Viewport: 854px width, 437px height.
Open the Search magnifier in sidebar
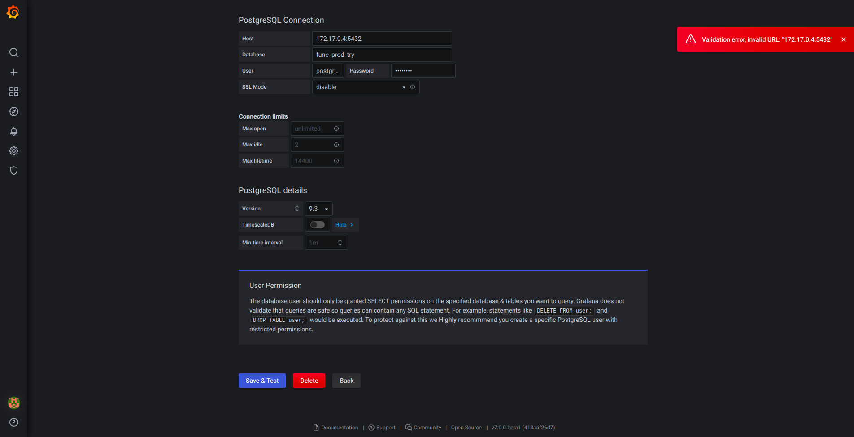click(x=14, y=52)
